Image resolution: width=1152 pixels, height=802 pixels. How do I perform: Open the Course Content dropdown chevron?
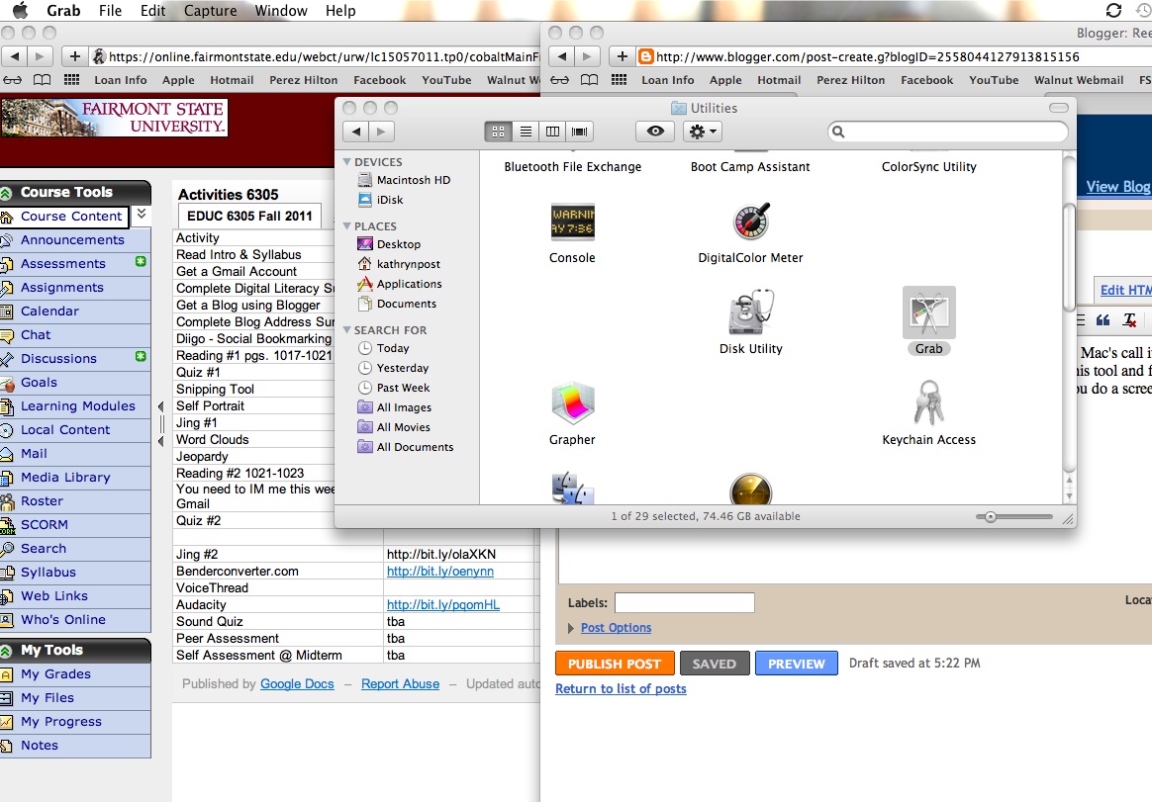[x=142, y=214]
